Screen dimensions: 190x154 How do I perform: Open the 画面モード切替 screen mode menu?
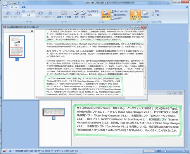[64, 15]
